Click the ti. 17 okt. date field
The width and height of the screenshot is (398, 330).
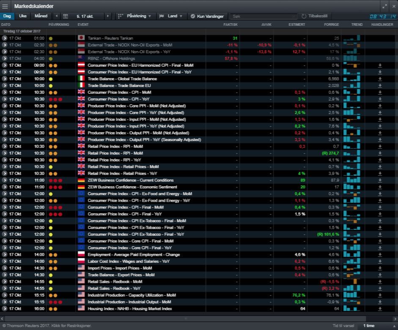click(85, 16)
